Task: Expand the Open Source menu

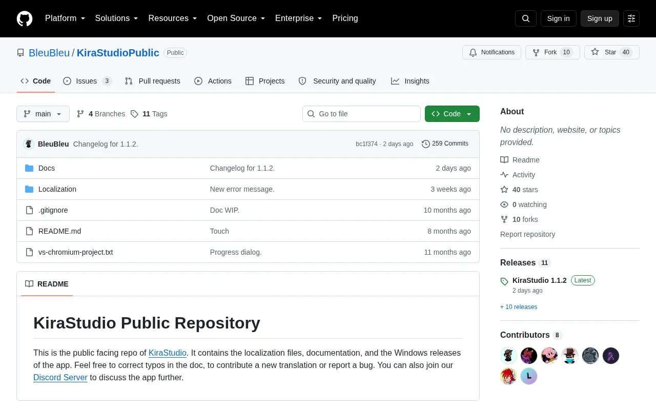Action: 236,18
